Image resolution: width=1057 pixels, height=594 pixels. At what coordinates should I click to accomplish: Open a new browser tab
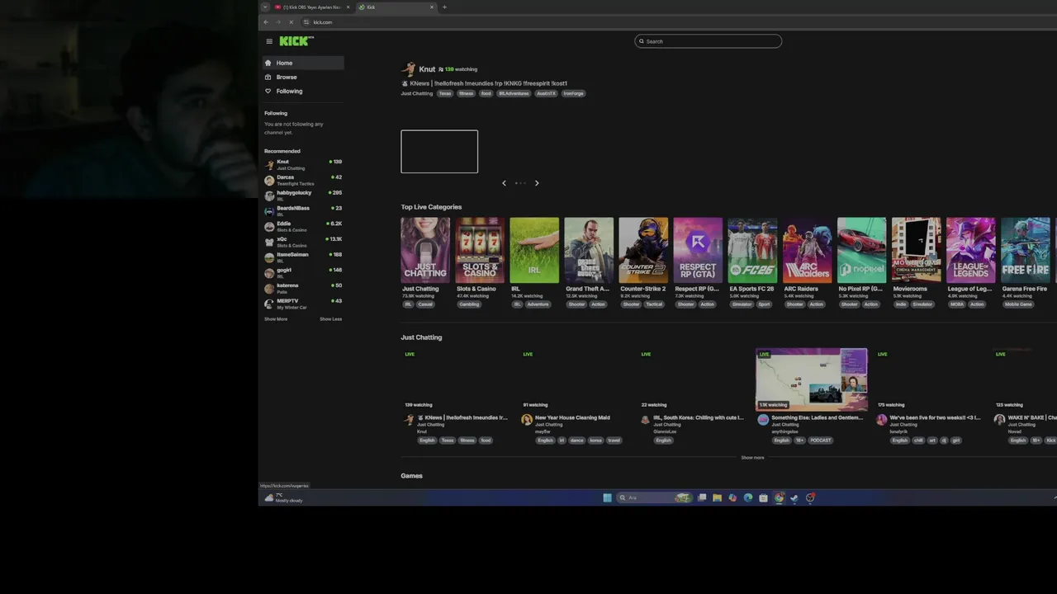pyautogui.click(x=444, y=7)
